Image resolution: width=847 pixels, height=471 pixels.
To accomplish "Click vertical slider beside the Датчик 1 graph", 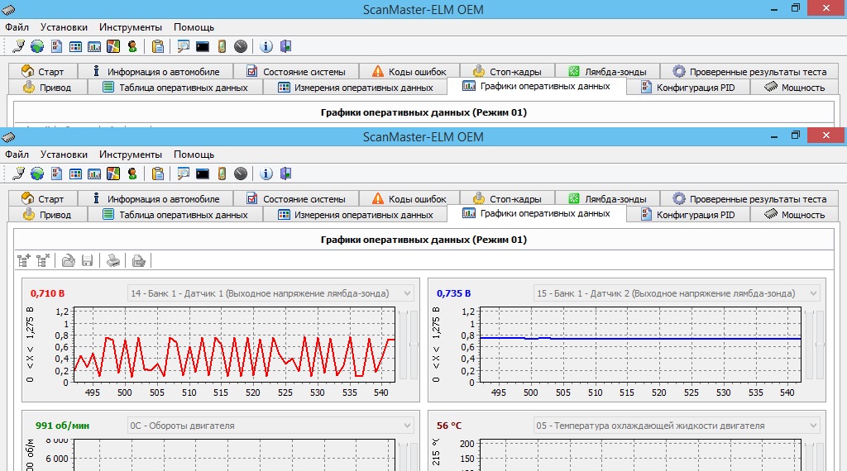I will pos(404,345).
